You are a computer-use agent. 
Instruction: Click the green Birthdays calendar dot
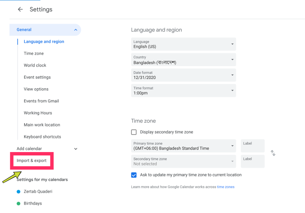(18, 204)
